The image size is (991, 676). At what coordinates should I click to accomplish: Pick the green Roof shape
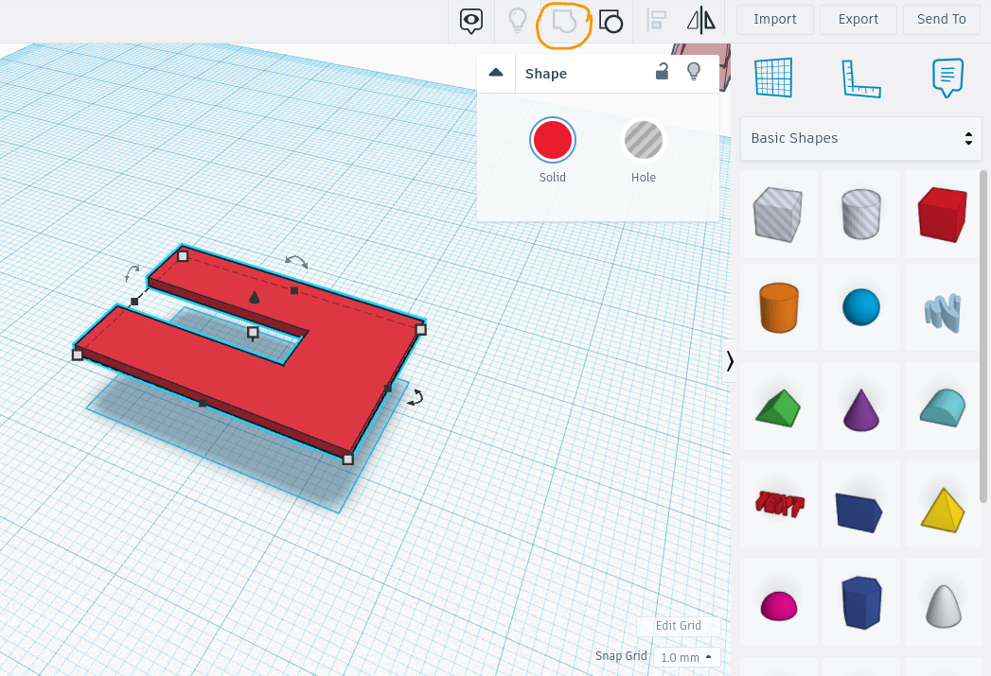point(779,406)
